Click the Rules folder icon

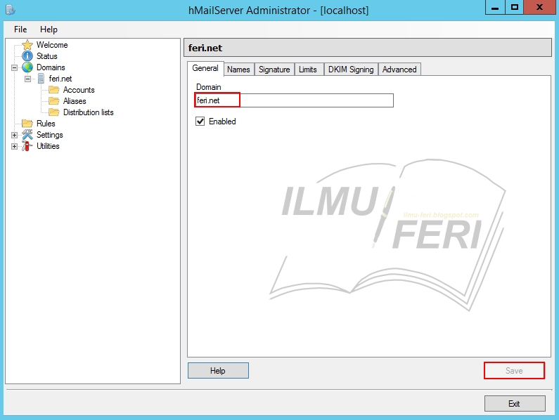click(x=27, y=123)
